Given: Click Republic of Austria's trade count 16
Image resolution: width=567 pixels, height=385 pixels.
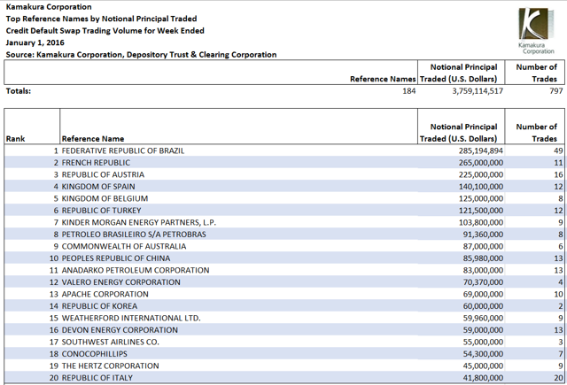Looking at the screenshot, I should (558, 174).
